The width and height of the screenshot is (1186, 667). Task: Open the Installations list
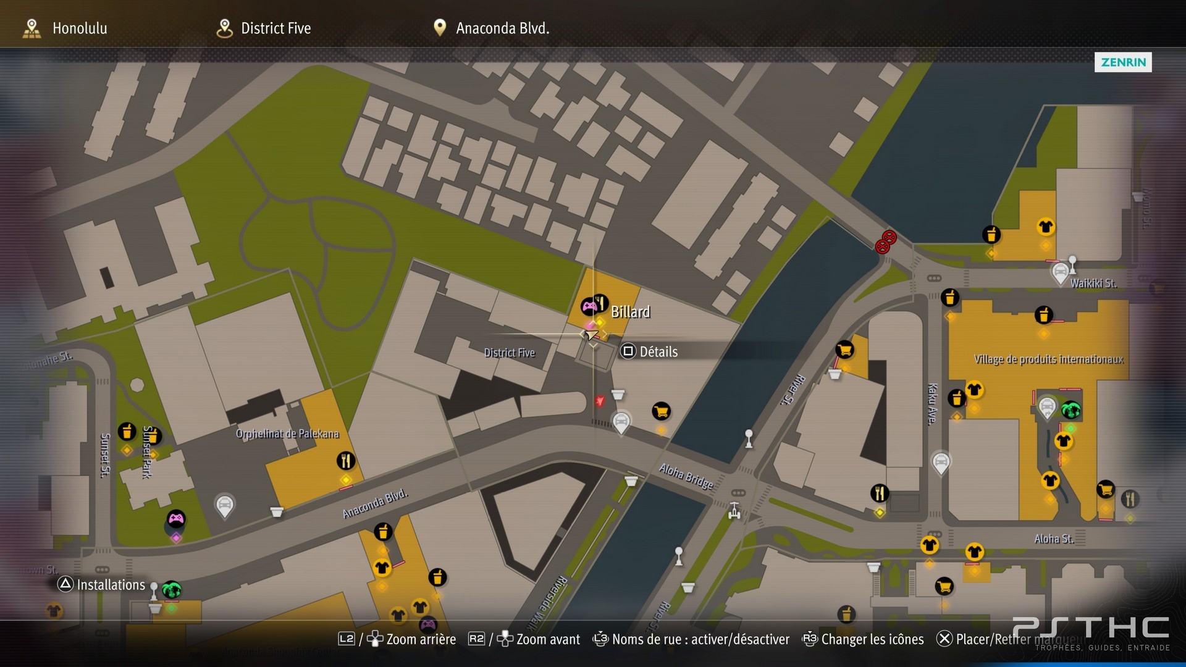click(102, 585)
